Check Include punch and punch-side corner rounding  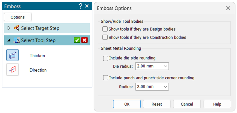pyautogui.click(x=106, y=78)
